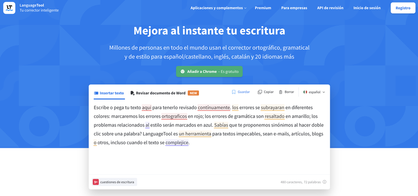Click the misspelled word "ortograficos"
418x196 pixels.
(174, 117)
